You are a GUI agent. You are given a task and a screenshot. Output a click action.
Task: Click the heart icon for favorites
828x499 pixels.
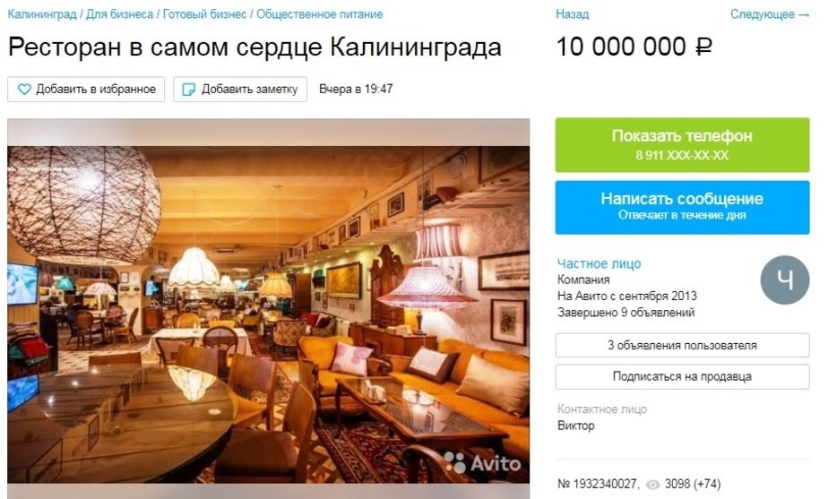(24, 90)
